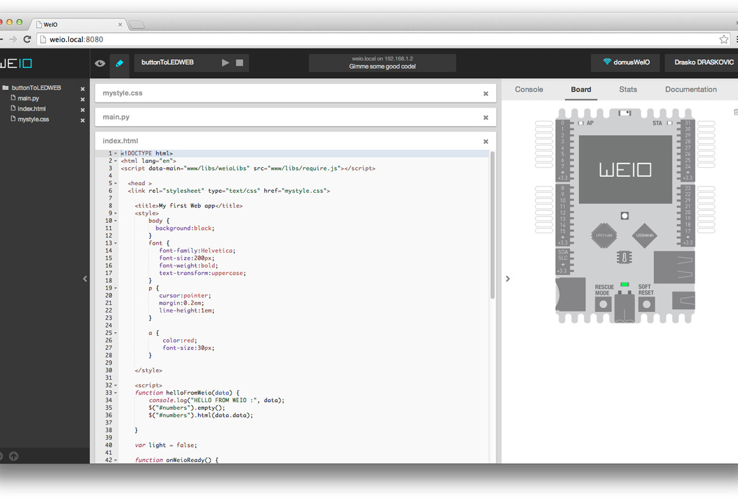Screen dimensions: 738x497
Task: Collapse the index.html editor strip header
Action: 295,141
